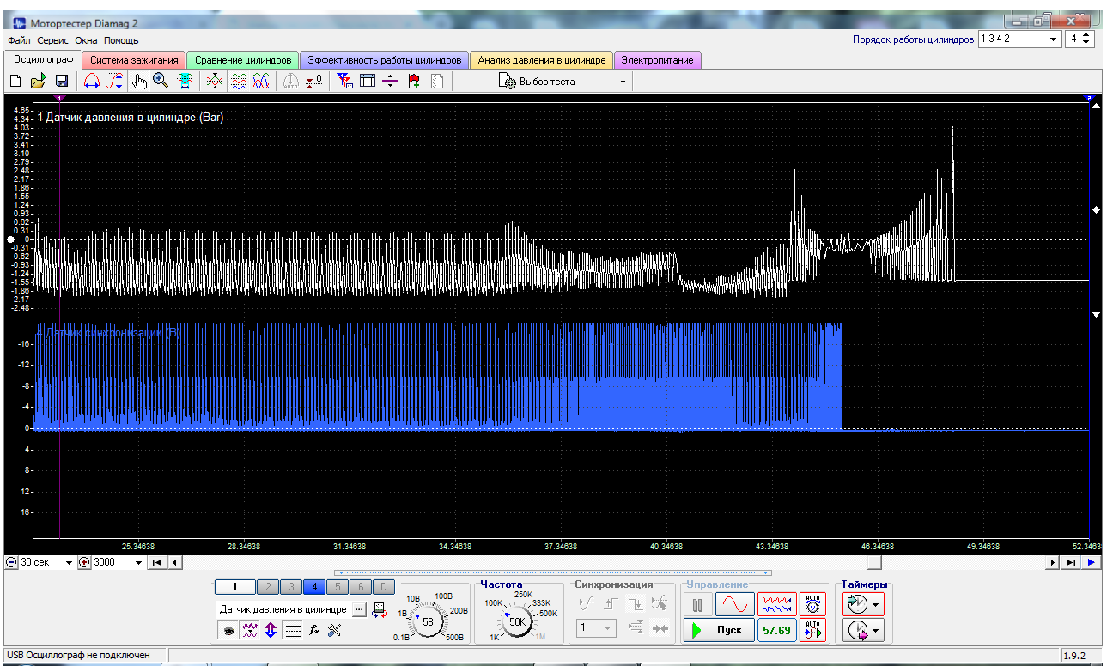This screenshot has width=1113, height=666.
Task: Click the overlaid channels toolbar icon
Action: (215, 81)
